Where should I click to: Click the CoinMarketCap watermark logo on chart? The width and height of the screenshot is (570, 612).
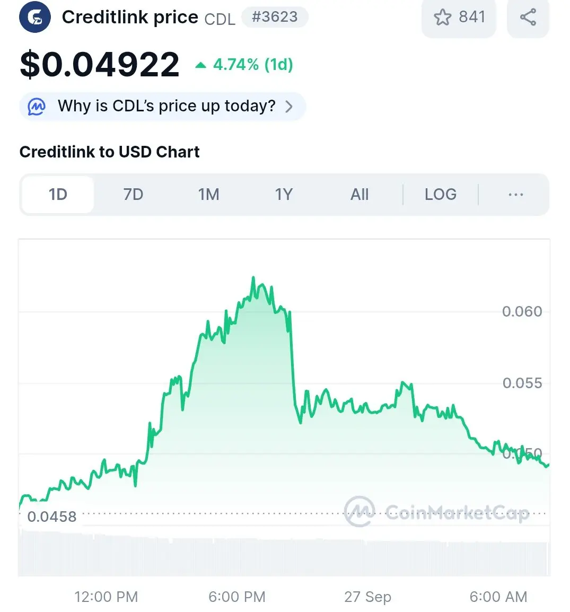pyautogui.click(x=359, y=511)
